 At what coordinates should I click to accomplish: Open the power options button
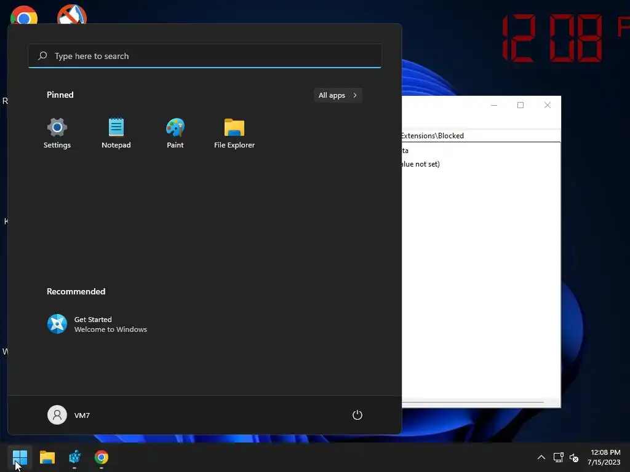pyautogui.click(x=357, y=415)
